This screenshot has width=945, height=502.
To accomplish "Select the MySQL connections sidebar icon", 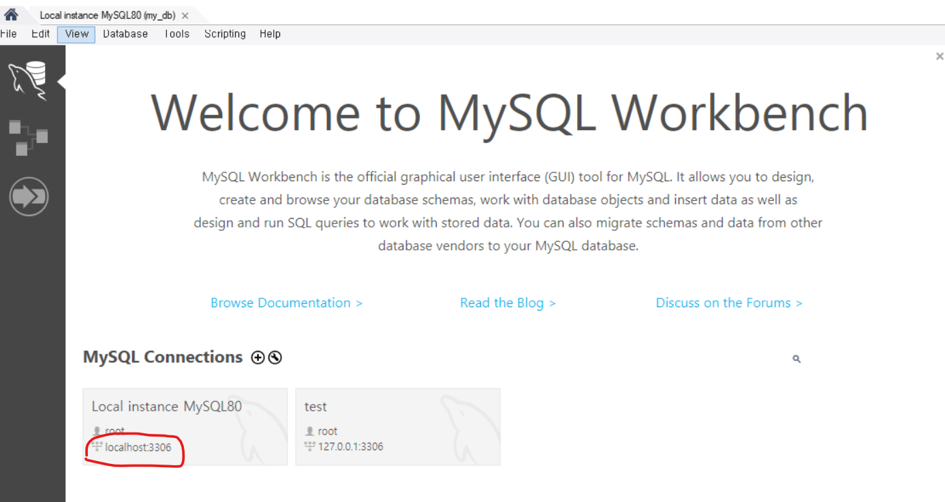I will pos(28,81).
